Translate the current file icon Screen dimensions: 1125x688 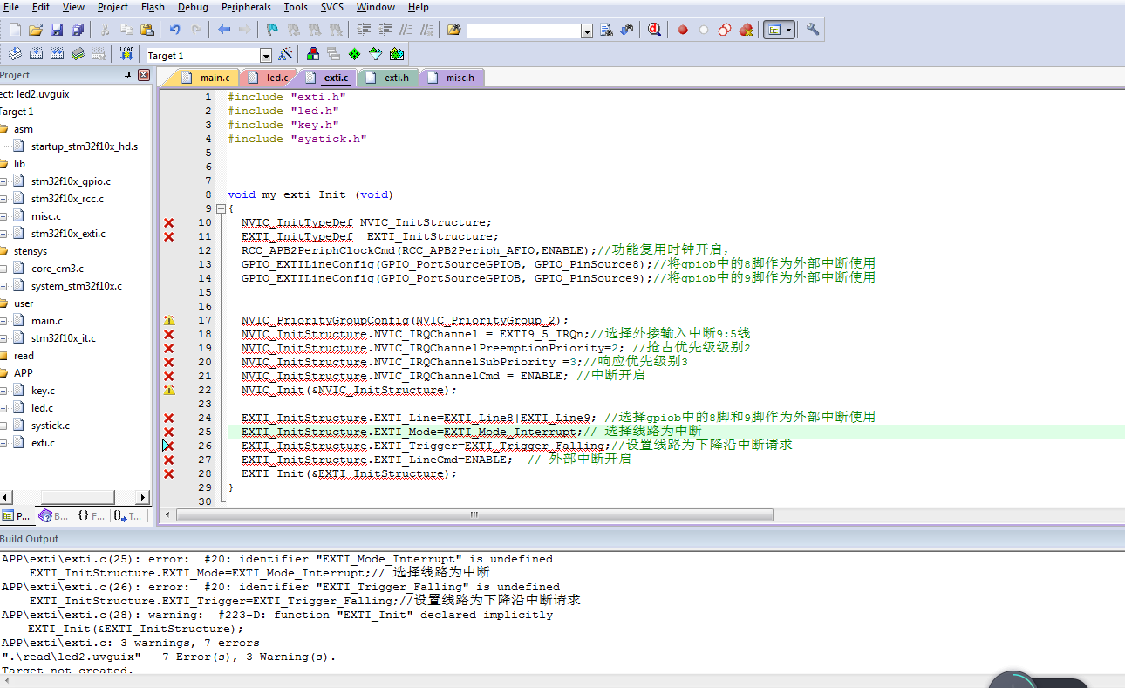[15, 54]
